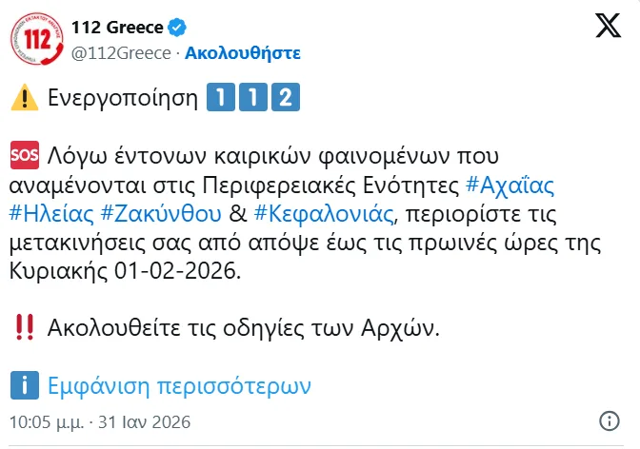Click the Ενεργοποίηση heading text
The height and width of the screenshot is (449, 640).
118,98
